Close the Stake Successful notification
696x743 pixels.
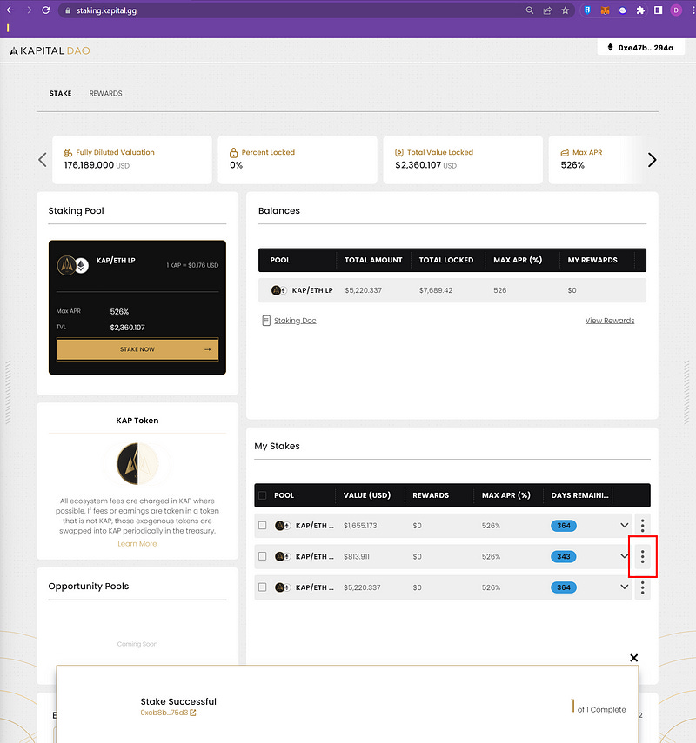point(634,658)
